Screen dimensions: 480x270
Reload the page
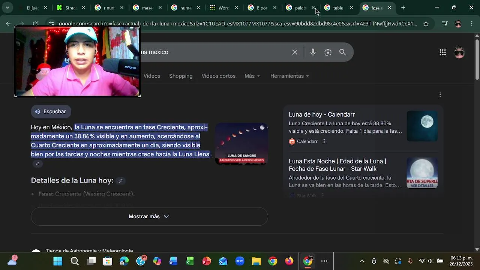[35, 24]
